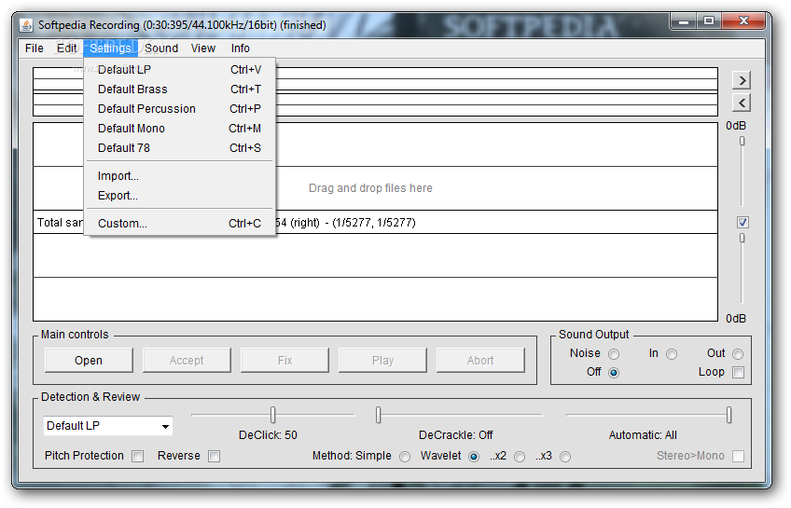Click the DeClick: 50 label
This screenshot has width=791, height=508.
coord(268,435)
